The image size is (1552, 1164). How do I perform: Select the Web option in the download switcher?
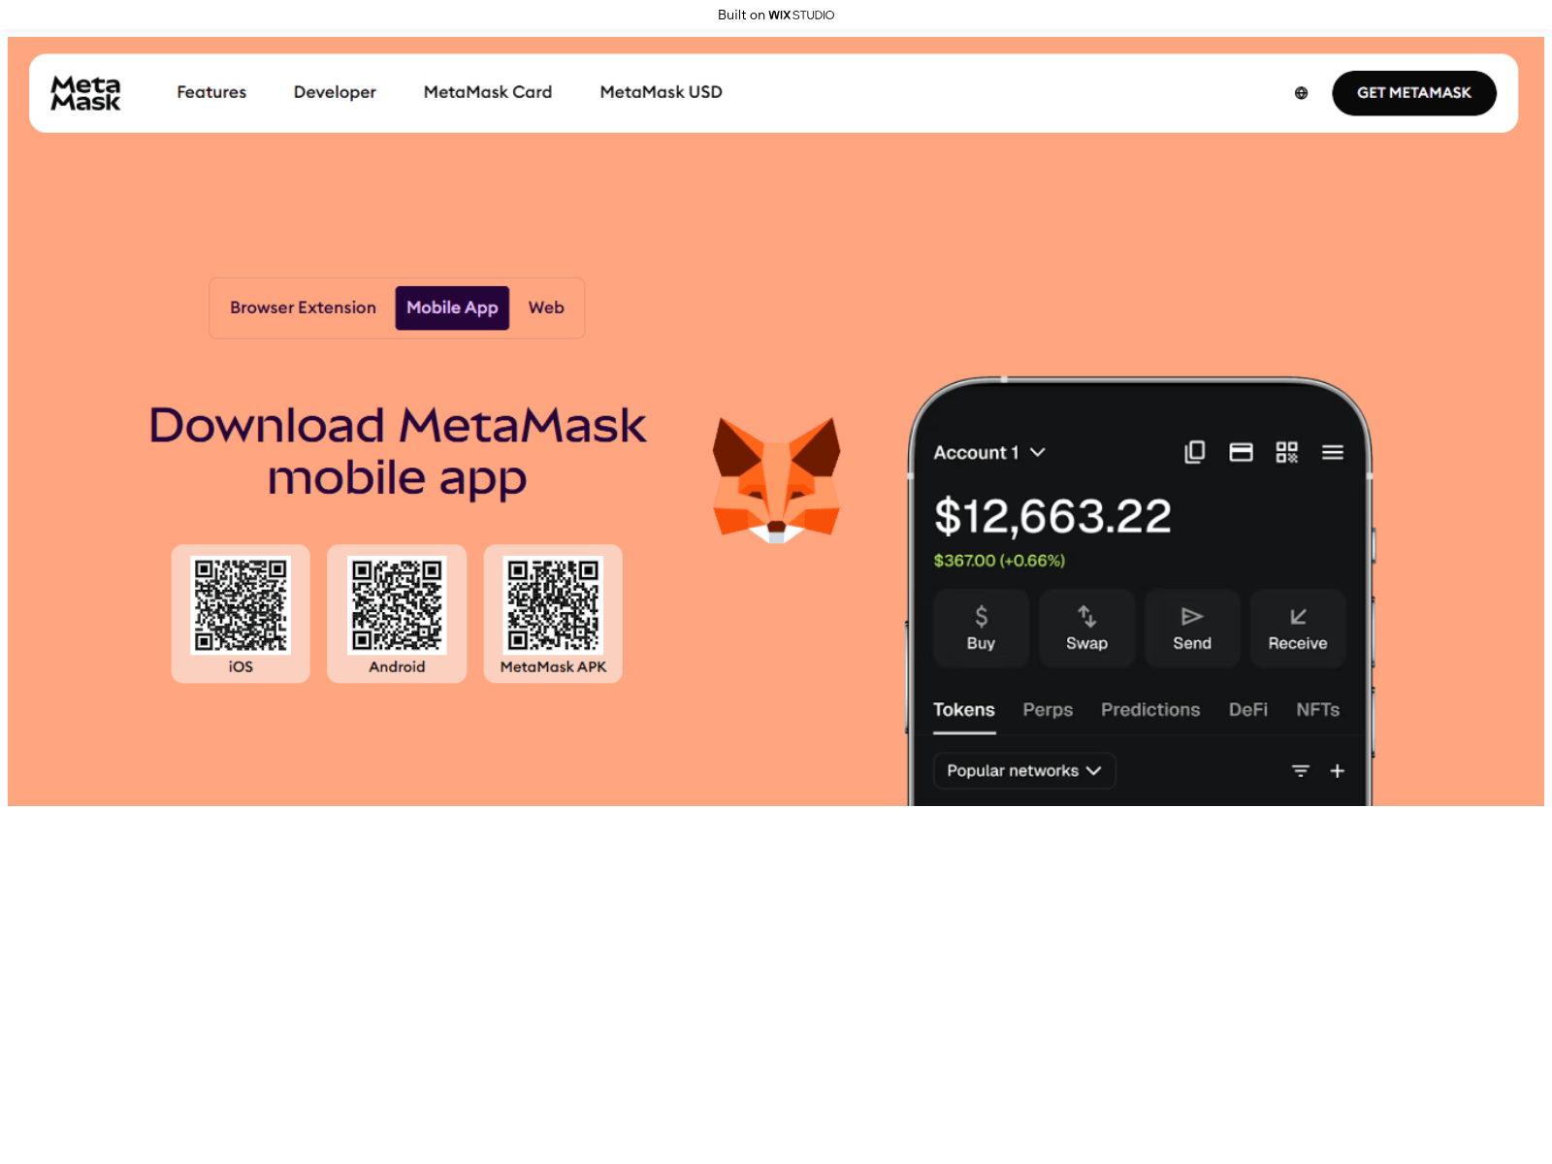point(546,307)
